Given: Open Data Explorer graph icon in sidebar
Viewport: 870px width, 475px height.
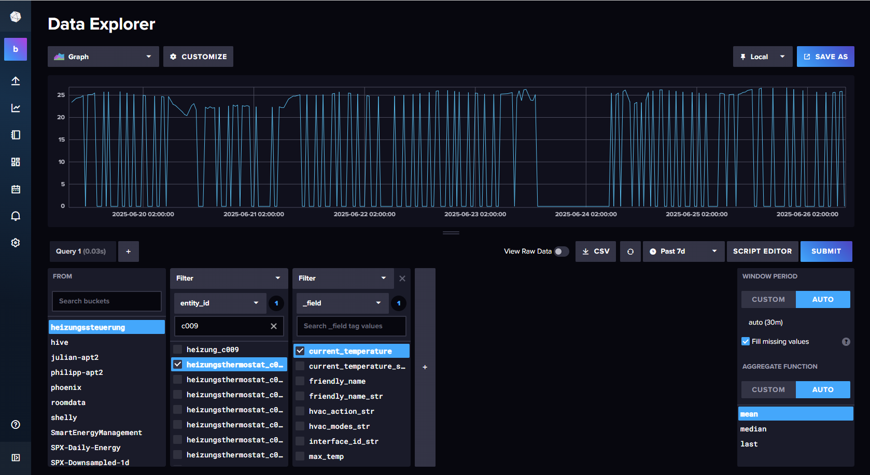Looking at the screenshot, I should coord(16,108).
